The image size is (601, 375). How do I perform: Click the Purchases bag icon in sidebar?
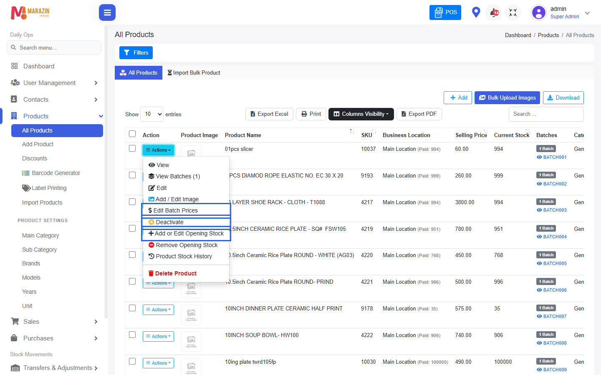(x=15, y=338)
